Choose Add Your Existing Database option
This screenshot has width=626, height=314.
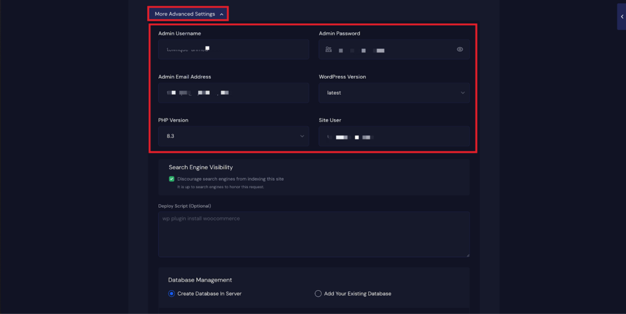(318, 294)
